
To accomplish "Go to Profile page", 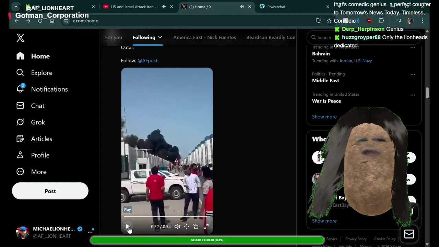I will (33, 155).
